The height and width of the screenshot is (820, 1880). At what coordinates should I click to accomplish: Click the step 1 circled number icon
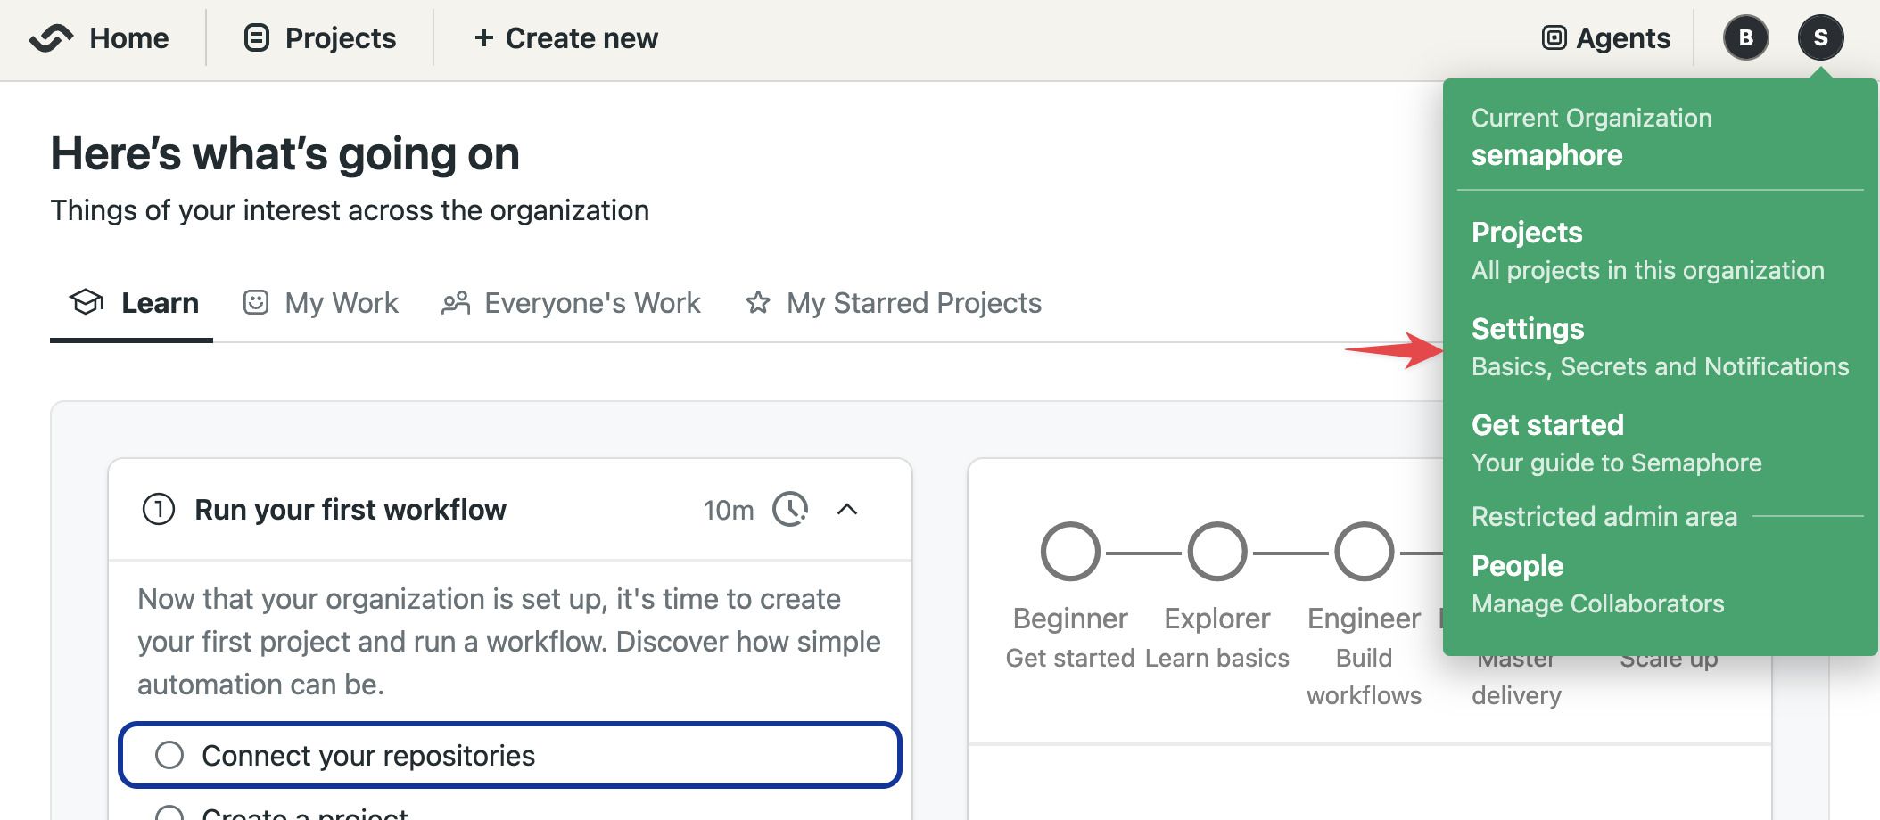(159, 510)
